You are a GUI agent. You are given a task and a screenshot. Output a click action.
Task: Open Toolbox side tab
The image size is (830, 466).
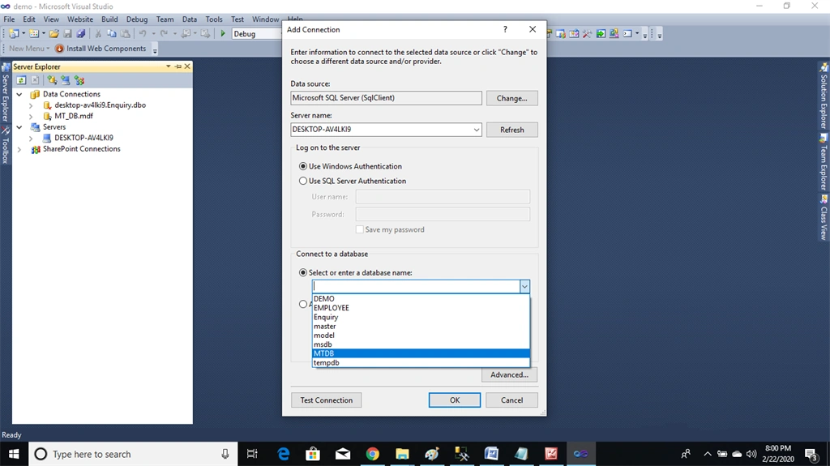tap(6, 145)
